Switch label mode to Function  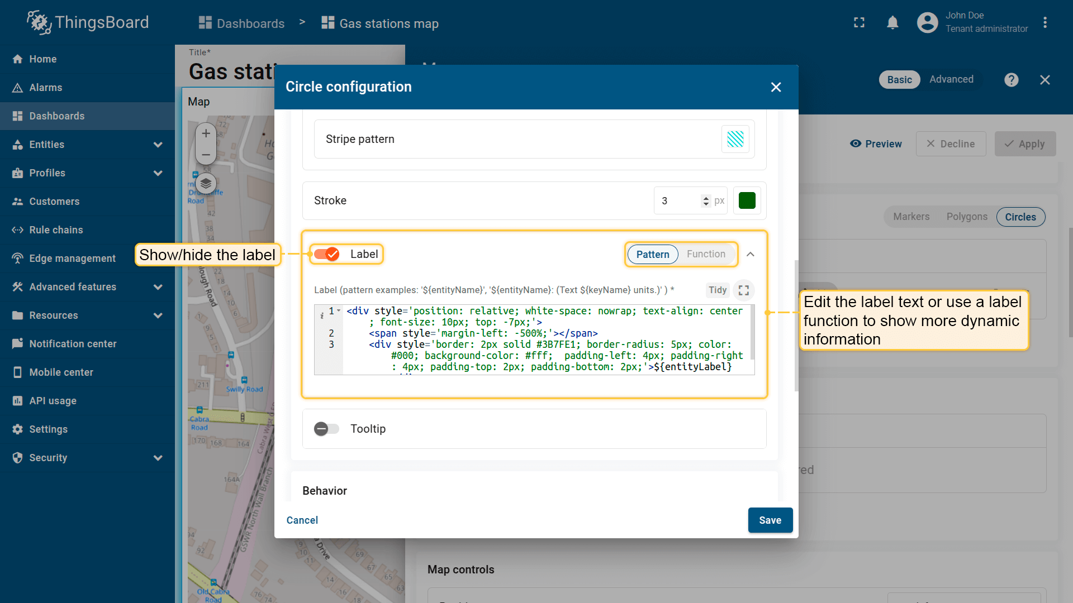tap(706, 255)
